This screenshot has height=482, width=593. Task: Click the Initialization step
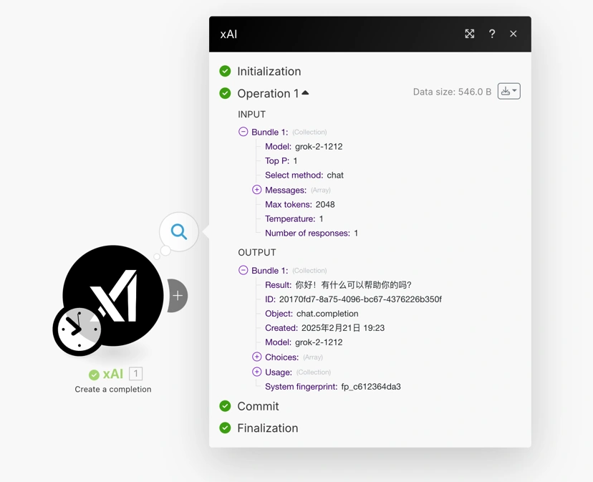[x=269, y=72]
